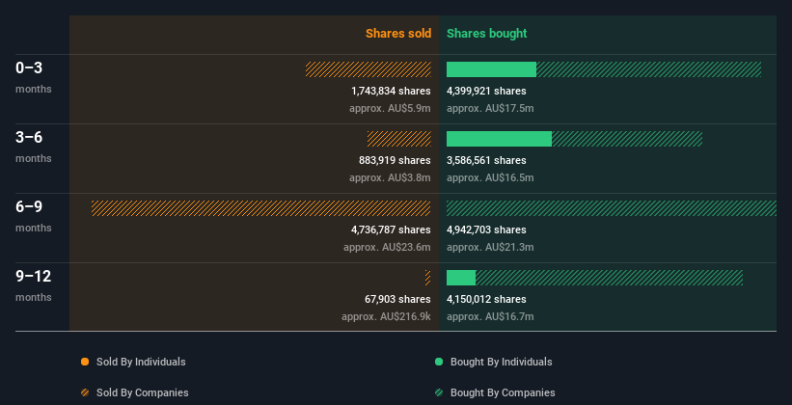
Task: Click the hatched green companies bar for 0–3 months
Action: coord(648,69)
